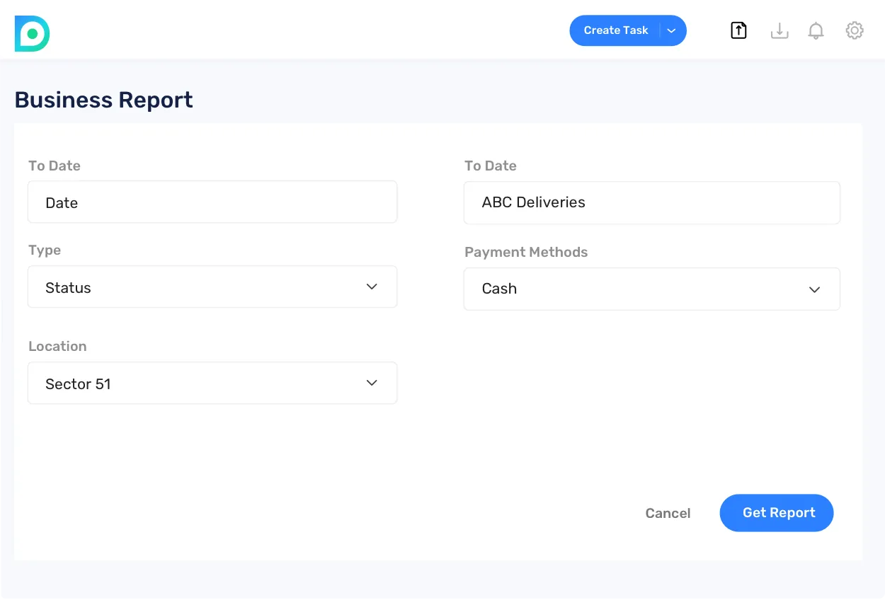Expand the Create Task dropdown arrow
The image size is (885, 600).
[672, 30]
